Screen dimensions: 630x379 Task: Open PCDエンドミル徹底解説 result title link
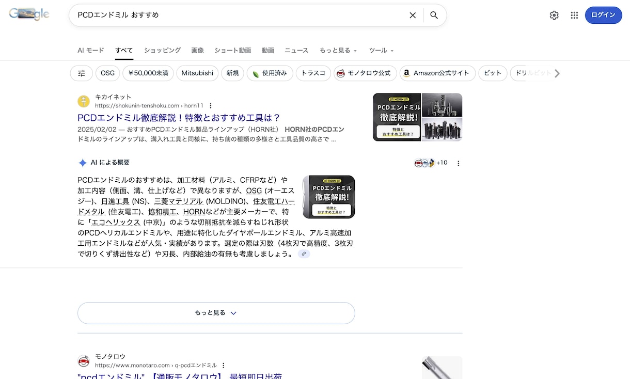coord(179,118)
